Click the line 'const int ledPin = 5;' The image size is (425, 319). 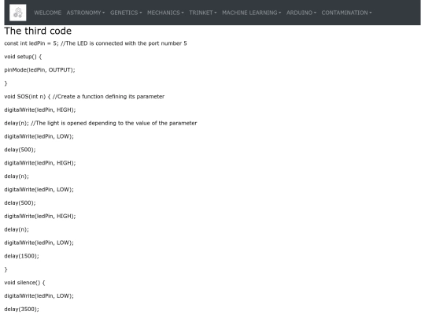click(95, 43)
